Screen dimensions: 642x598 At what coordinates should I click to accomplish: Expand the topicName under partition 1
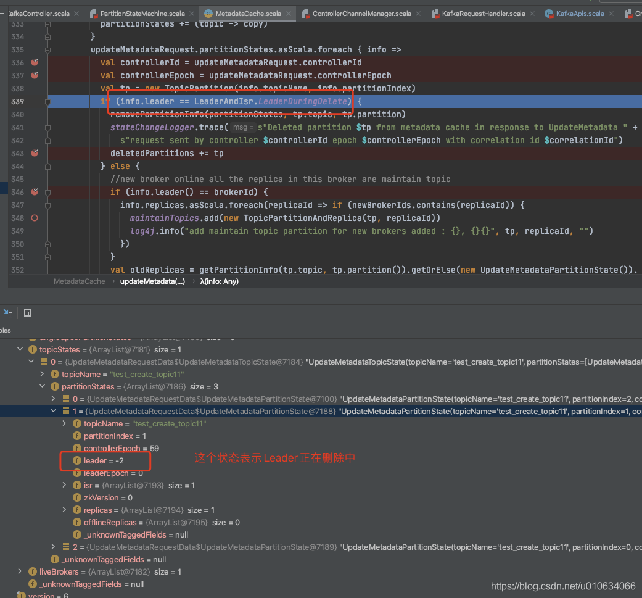pyautogui.click(x=64, y=423)
